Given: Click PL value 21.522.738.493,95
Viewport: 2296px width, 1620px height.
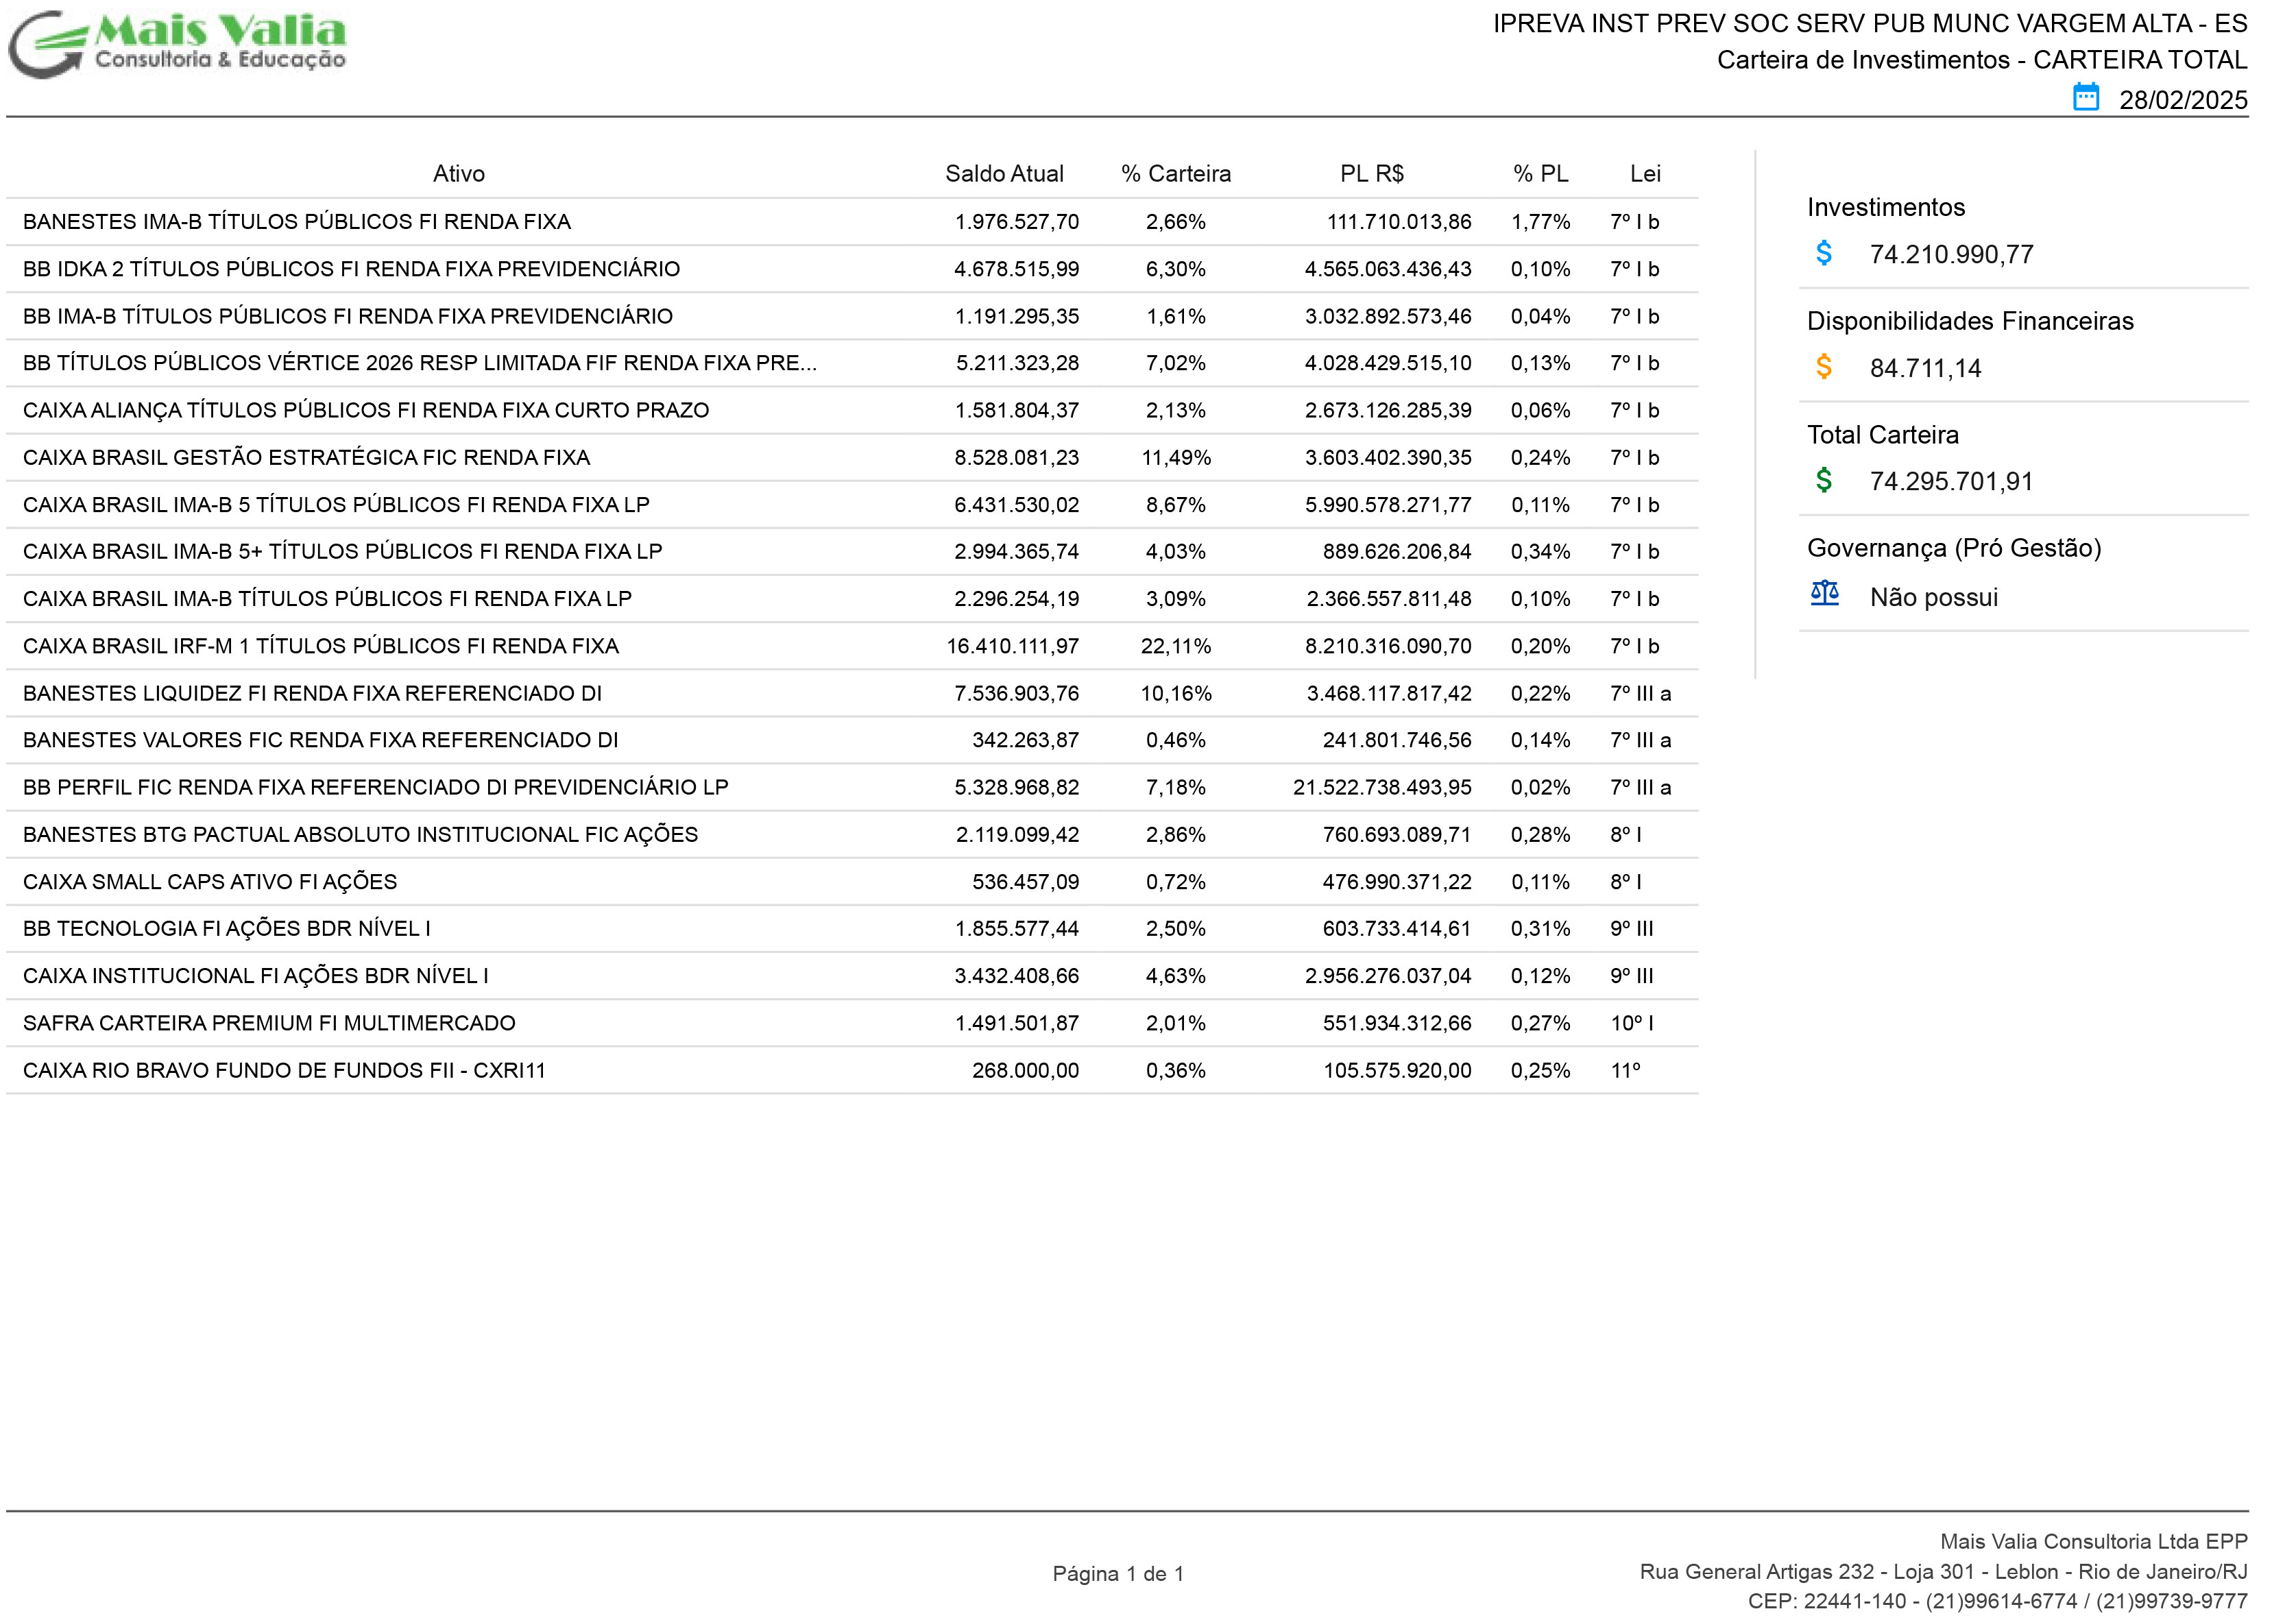Looking at the screenshot, I should [1382, 787].
